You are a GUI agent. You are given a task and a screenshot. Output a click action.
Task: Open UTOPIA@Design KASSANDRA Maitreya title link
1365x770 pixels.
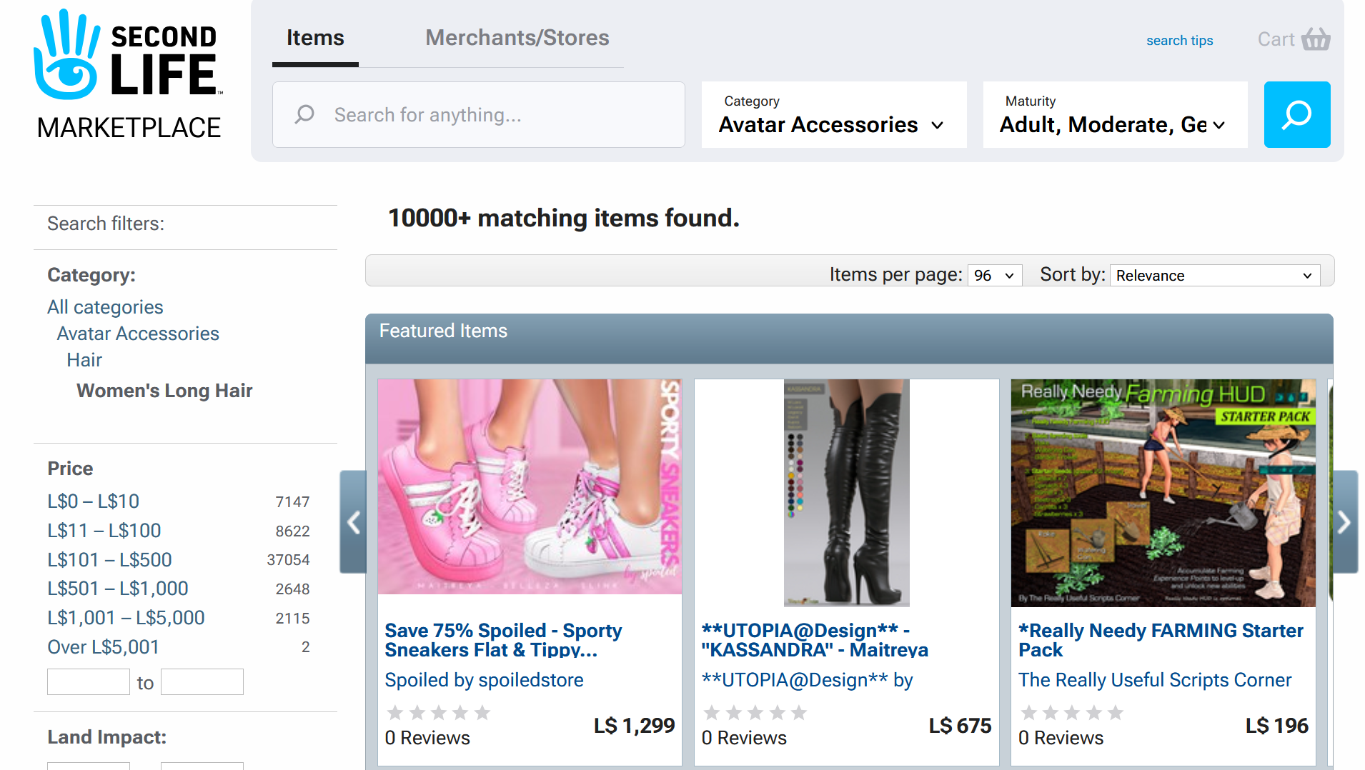pyautogui.click(x=815, y=640)
